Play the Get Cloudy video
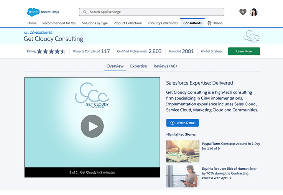Screen dimensions: 283x195 tap(92, 126)
